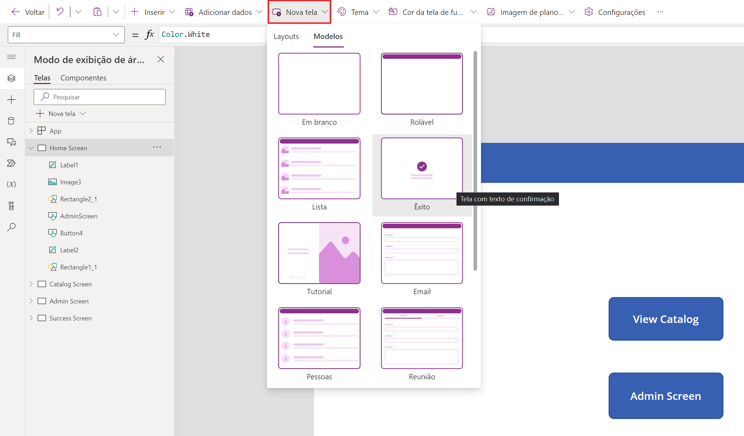This screenshot has height=436, width=744.
Task: Click the View Catalog button
Action: click(x=666, y=319)
